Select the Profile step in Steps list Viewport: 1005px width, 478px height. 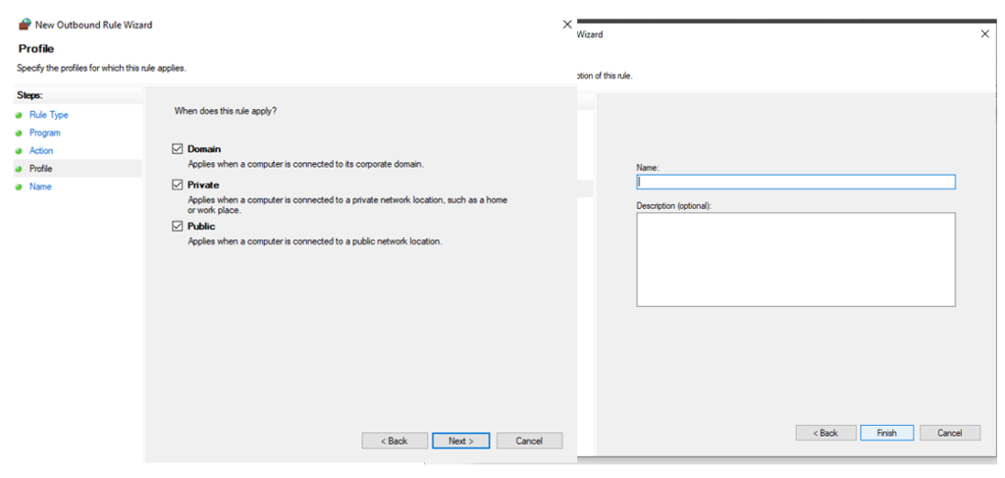[x=40, y=169]
